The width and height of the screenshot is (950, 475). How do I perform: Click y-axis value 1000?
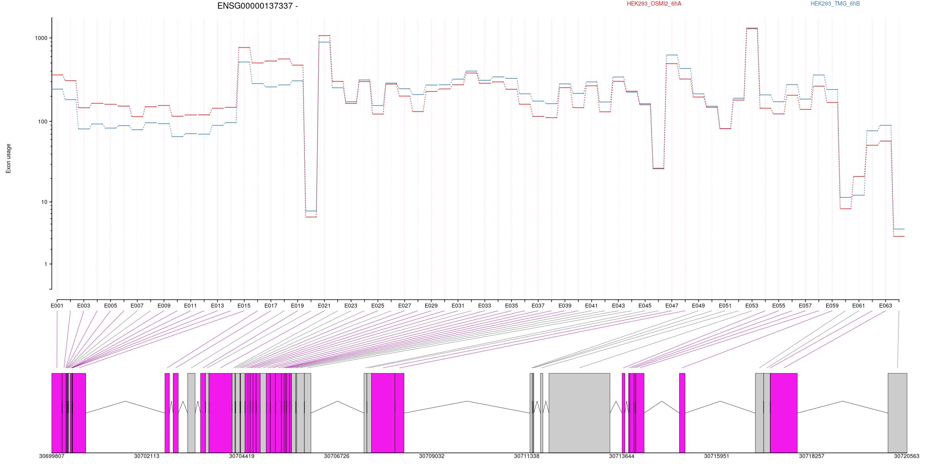[x=41, y=38]
